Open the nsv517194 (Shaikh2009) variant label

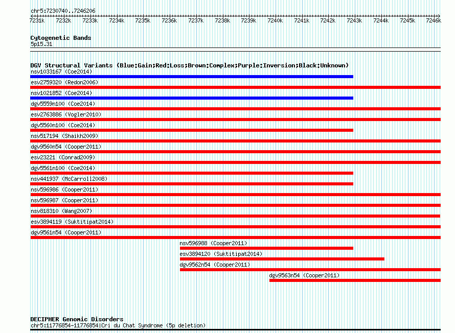pyautogui.click(x=64, y=136)
